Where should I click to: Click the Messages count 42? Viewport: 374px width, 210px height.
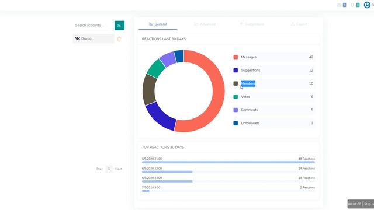pos(311,57)
